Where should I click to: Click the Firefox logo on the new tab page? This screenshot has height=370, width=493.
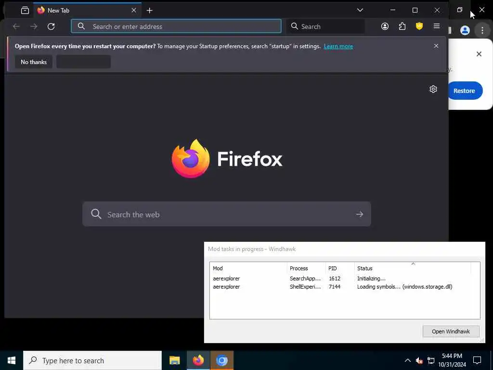coord(227,159)
